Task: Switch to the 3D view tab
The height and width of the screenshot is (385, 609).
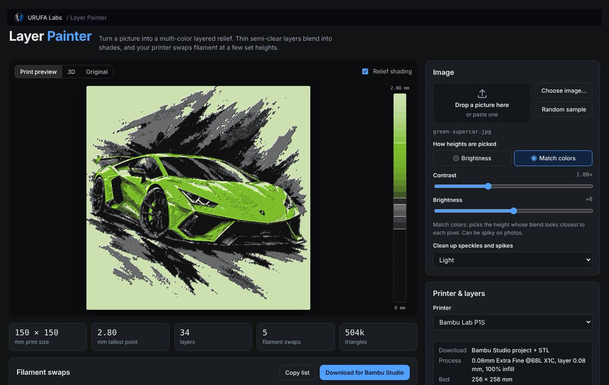Action: [x=71, y=72]
